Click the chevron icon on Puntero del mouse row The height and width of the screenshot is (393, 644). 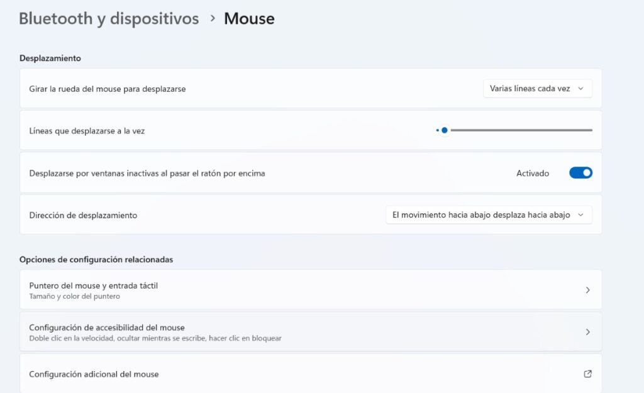[x=587, y=290]
